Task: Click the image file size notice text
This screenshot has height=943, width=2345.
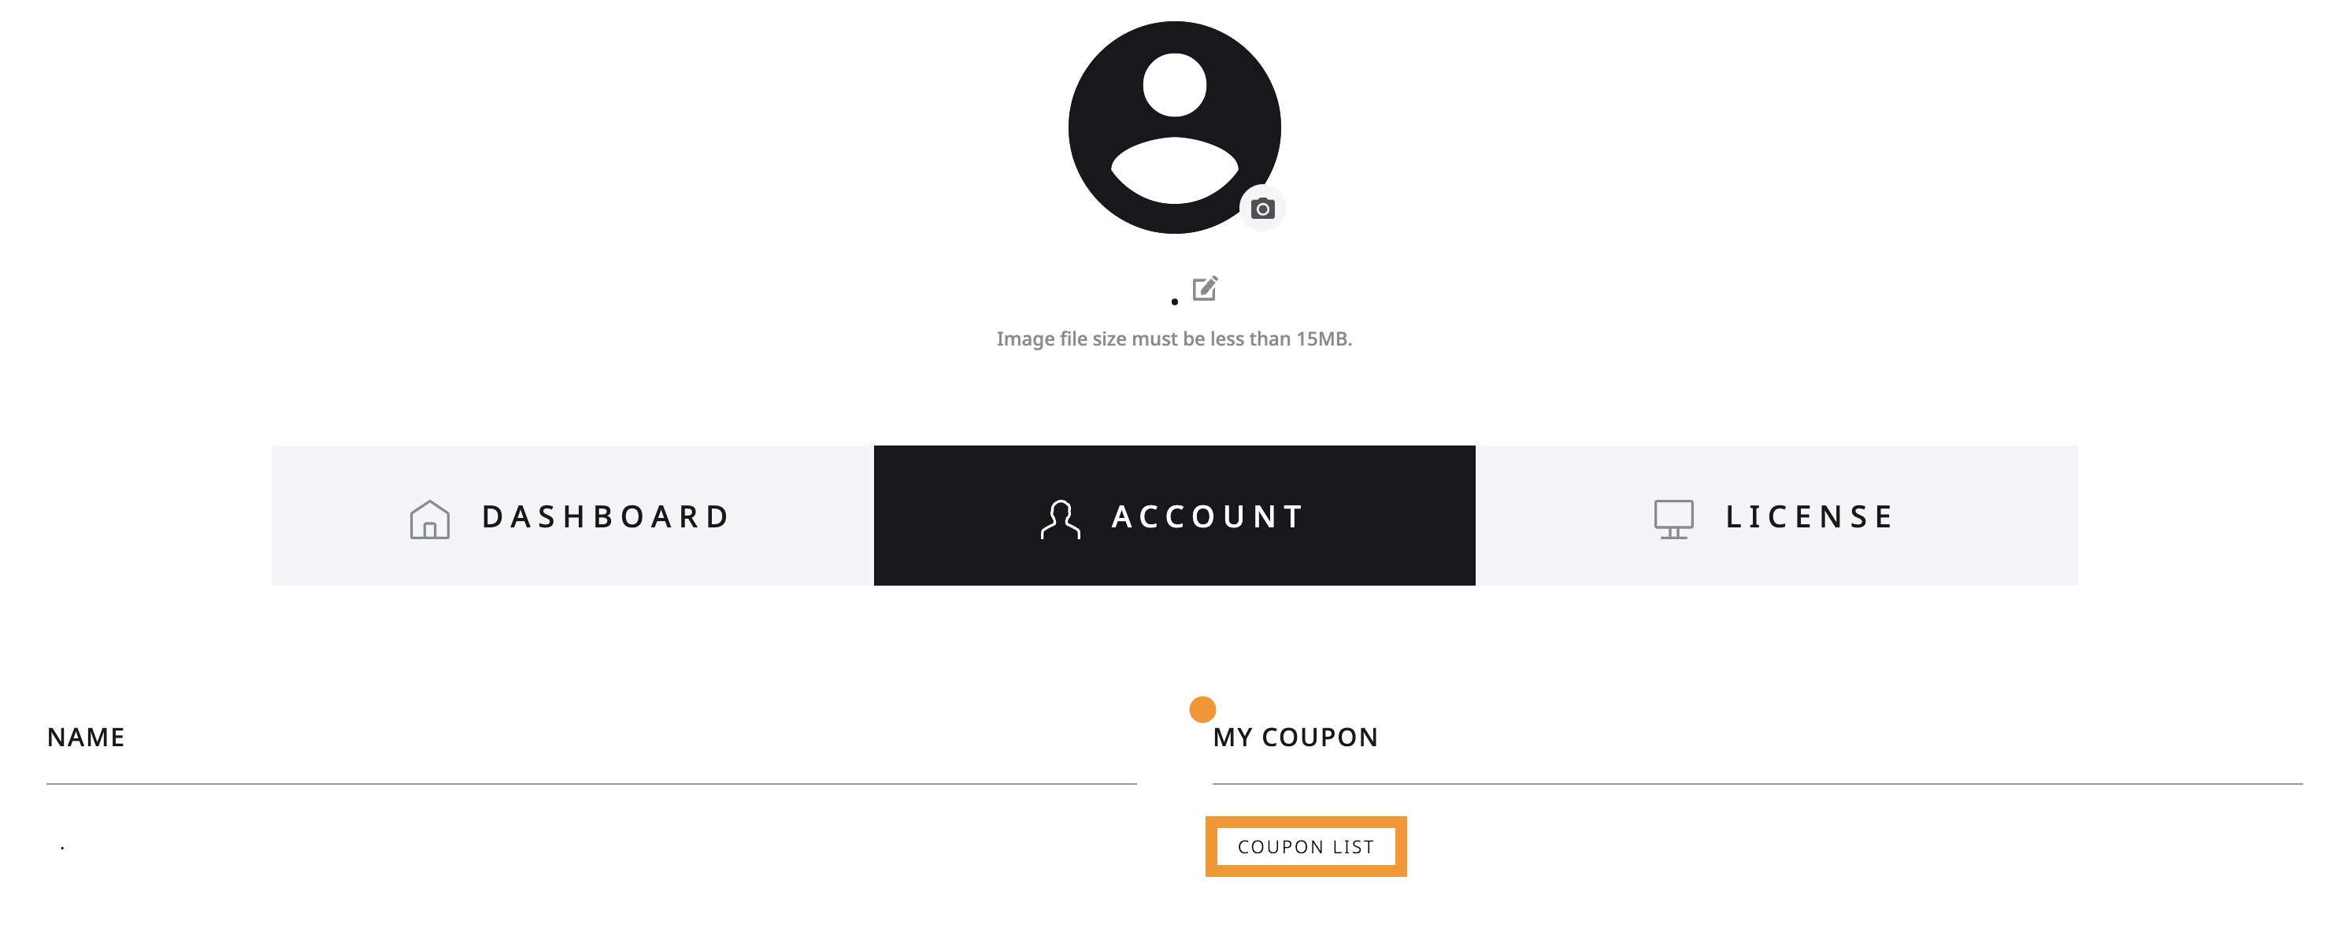Action: point(1174,338)
